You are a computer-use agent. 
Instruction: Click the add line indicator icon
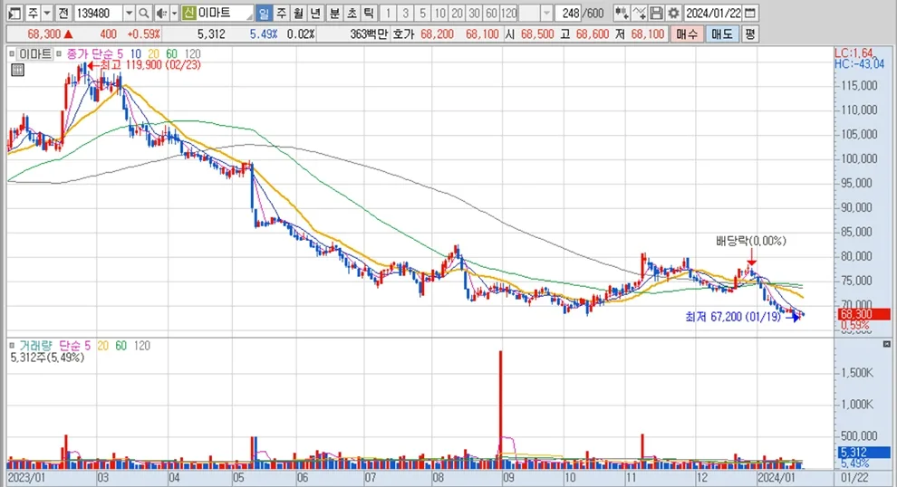[639, 14]
